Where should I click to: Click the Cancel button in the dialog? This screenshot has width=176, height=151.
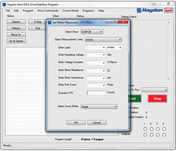coord(97,122)
